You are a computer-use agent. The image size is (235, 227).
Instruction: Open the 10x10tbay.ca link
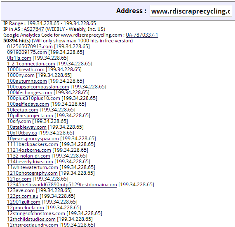(x=22, y=133)
